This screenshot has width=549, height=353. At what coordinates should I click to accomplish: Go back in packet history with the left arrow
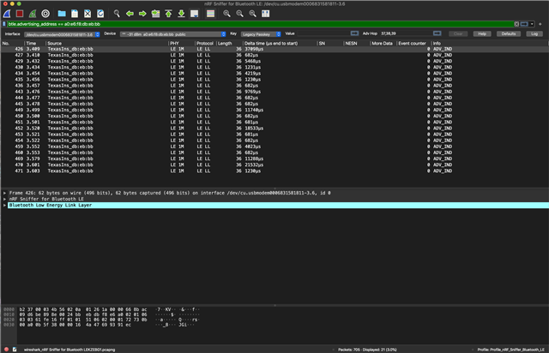tap(130, 14)
